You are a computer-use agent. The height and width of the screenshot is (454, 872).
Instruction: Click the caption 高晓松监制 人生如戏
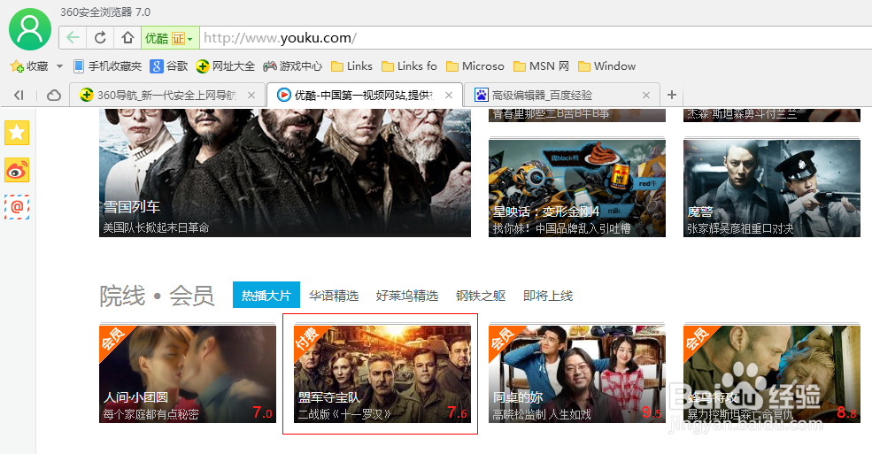point(542,414)
